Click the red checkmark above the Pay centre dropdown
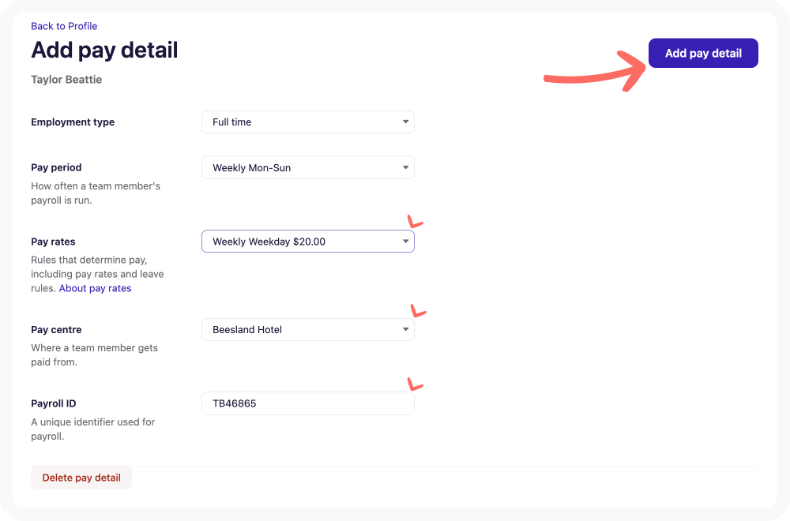 [416, 311]
